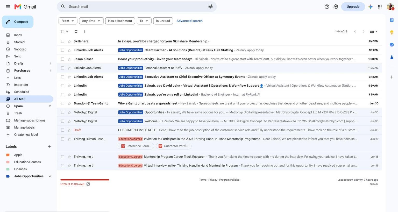Collapse the folder list with Less
The width and height of the screenshot is (398, 212).
[17, 77]
